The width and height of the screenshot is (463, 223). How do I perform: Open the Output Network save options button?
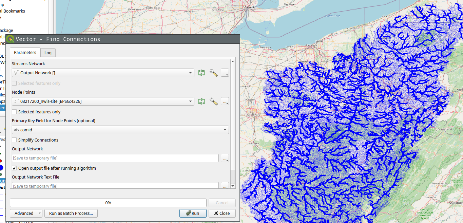tap(225, 158)
